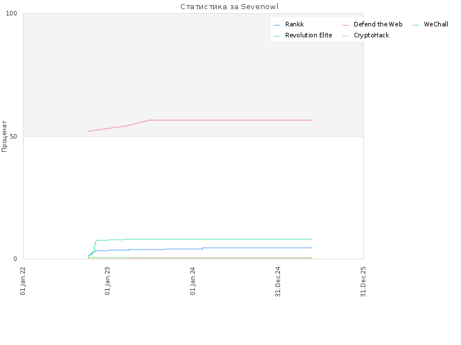Select the Defend the Web legend label

(378, 24)
